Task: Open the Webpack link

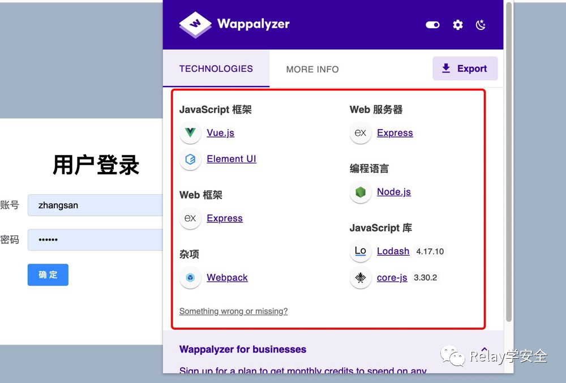Action: (227, 277)
